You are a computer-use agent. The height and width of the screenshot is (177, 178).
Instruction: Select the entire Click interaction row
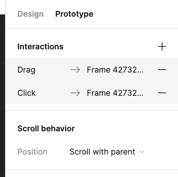click(x=92, y=93)
